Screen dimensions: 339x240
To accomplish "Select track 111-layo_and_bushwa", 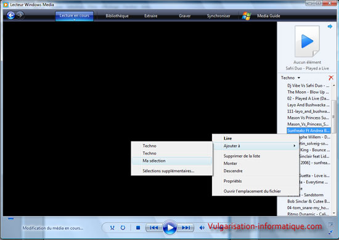I will pos(308,111).
